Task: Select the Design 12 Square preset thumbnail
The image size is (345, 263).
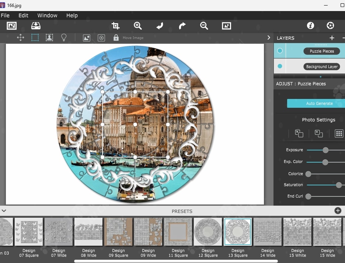Action: click(208, 232)
